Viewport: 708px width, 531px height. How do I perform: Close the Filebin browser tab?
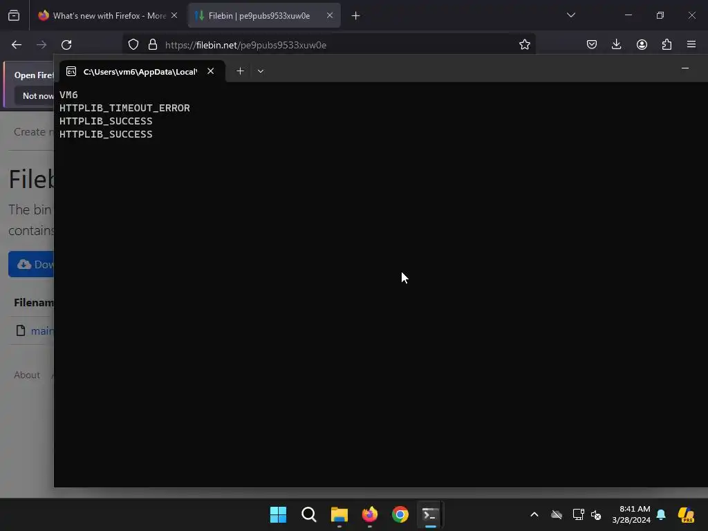point(330,15)
